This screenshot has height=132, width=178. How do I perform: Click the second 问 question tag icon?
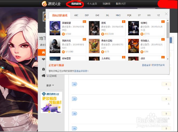[x=74, y=99]
